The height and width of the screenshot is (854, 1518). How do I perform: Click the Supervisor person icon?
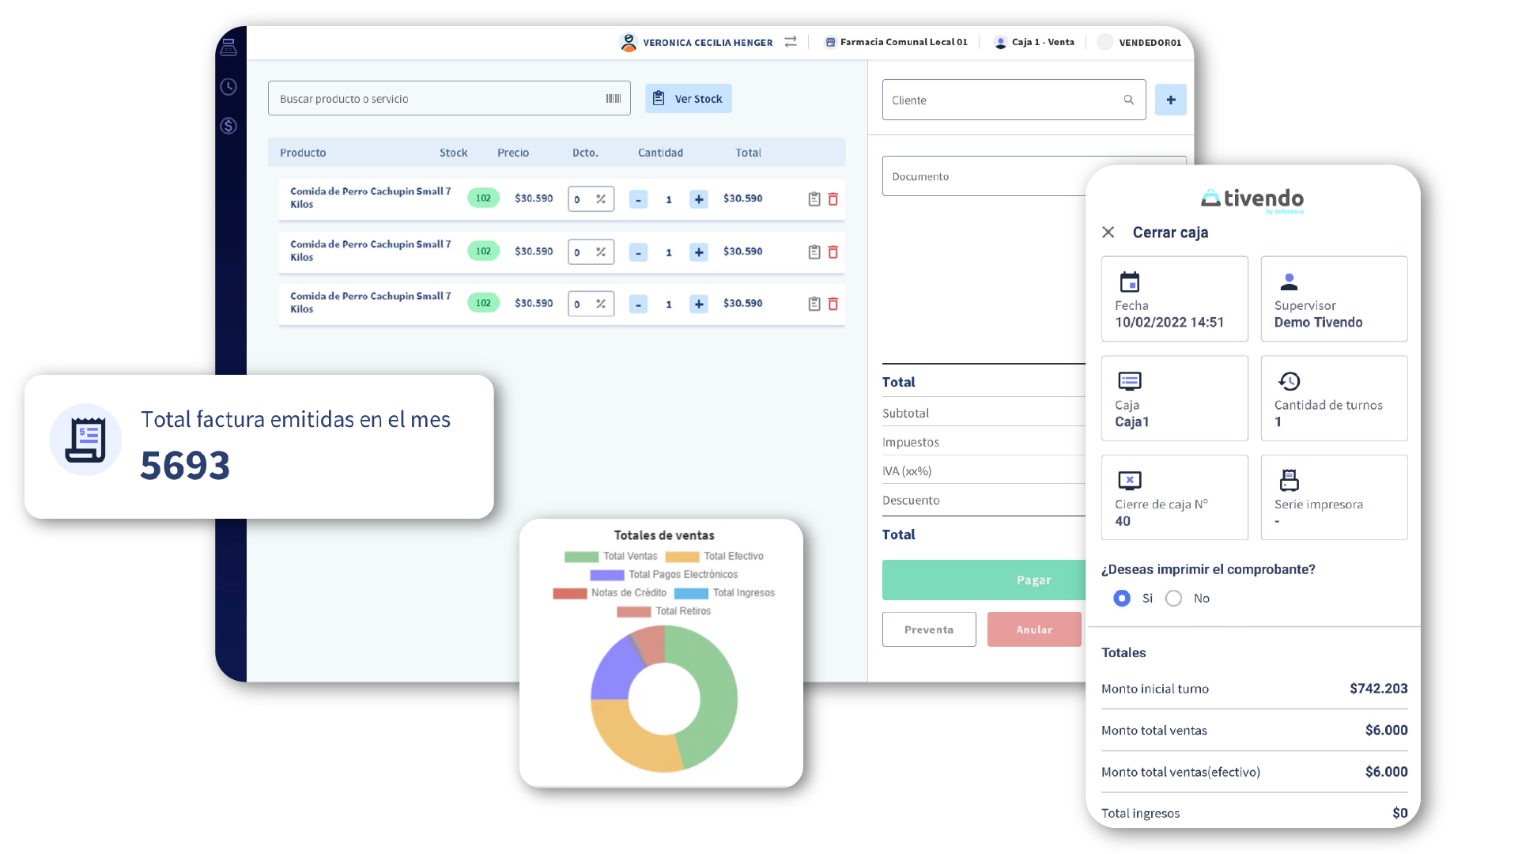point(1290,282)
